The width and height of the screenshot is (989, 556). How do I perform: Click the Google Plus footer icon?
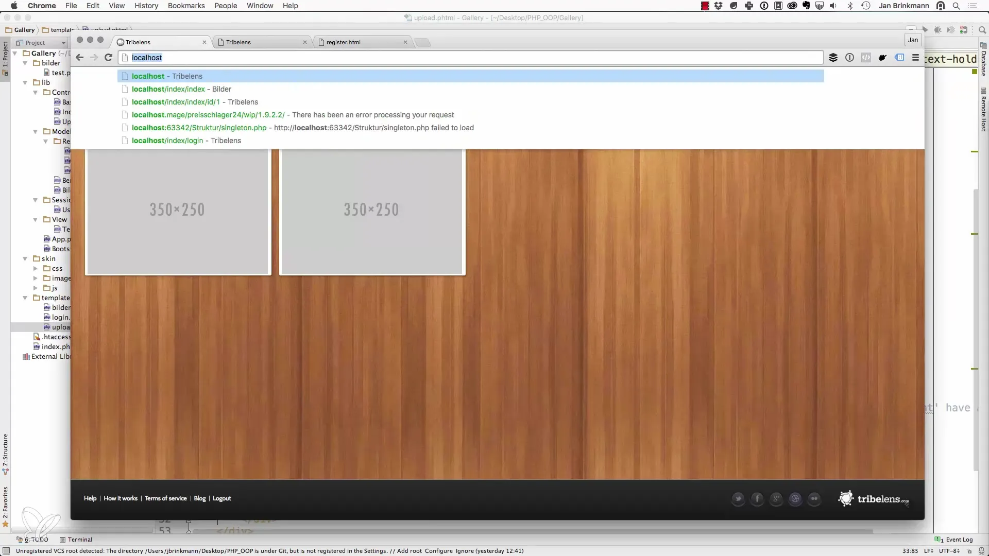(776, 499)
